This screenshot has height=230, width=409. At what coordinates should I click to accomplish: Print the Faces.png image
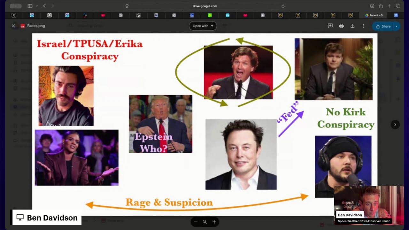coord(341,26)
